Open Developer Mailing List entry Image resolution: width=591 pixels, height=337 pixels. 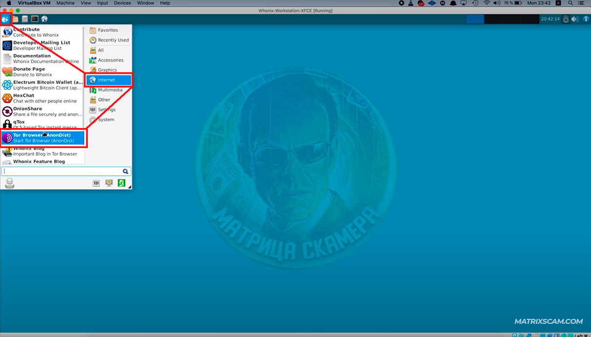pyautogui.click(x=42, y=45)
